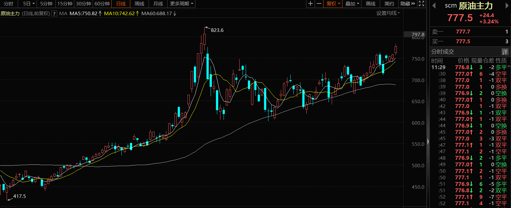511x208 pixels.
Task: Expand the 更多周期 period dropdown
Action: [182, 4]
